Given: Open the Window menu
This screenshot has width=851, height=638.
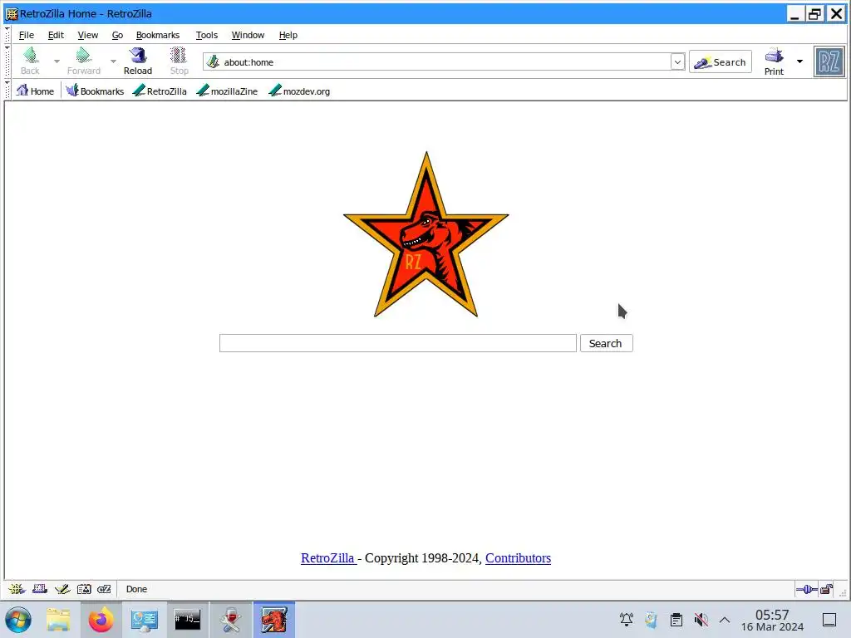Looking at the screenshot, I should [248, 35].
